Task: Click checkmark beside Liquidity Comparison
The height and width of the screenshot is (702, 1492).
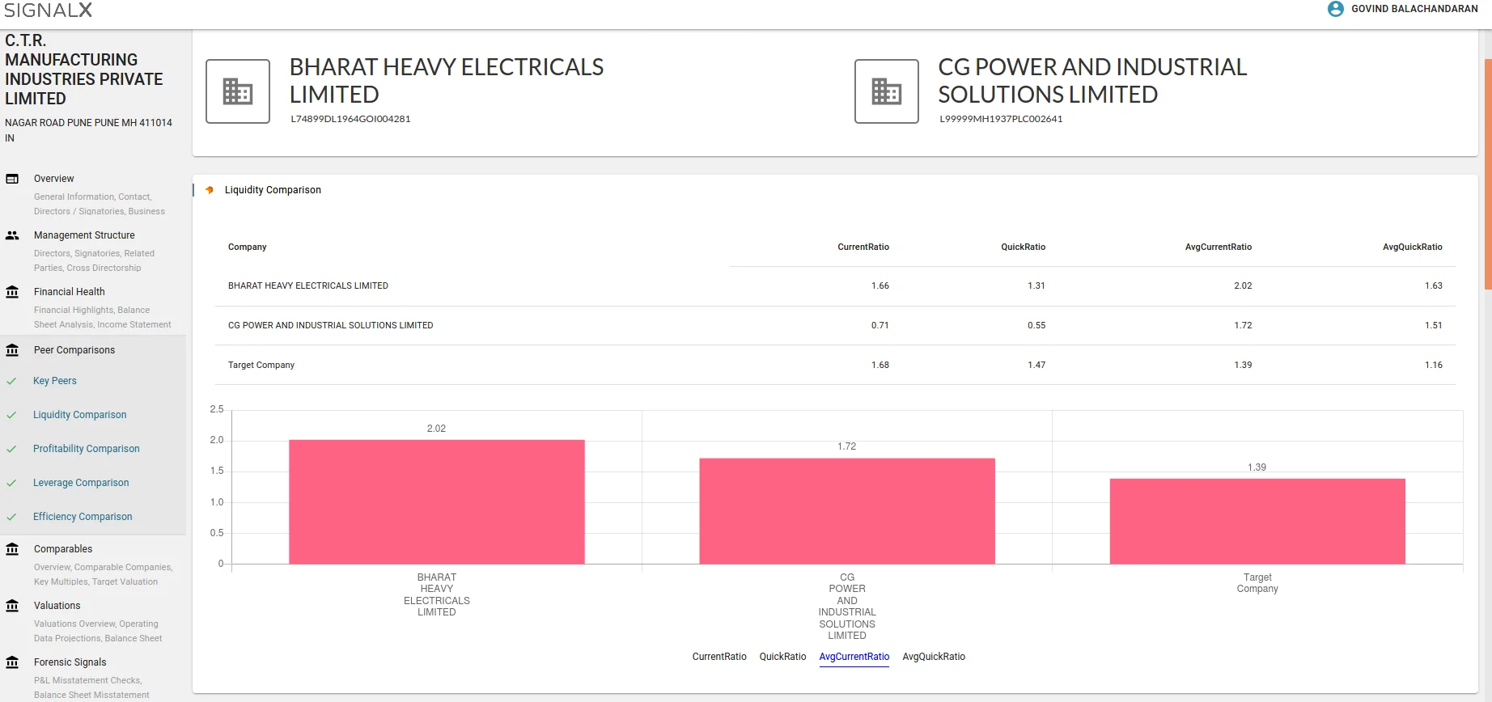Action: click(x=11, y=415)
